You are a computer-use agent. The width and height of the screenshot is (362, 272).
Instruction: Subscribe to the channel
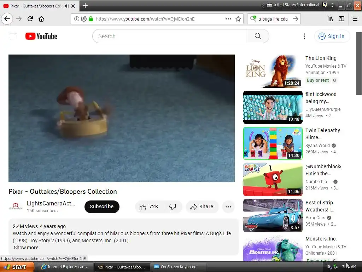(x=102, y=206)
